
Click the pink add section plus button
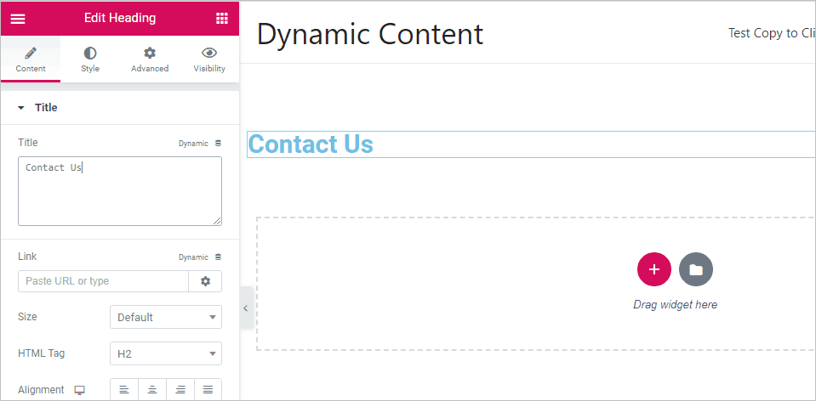click(x=653, y=269)
